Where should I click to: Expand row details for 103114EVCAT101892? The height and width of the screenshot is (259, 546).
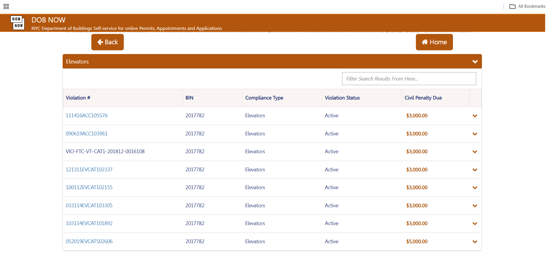click(x=475, y=224)
